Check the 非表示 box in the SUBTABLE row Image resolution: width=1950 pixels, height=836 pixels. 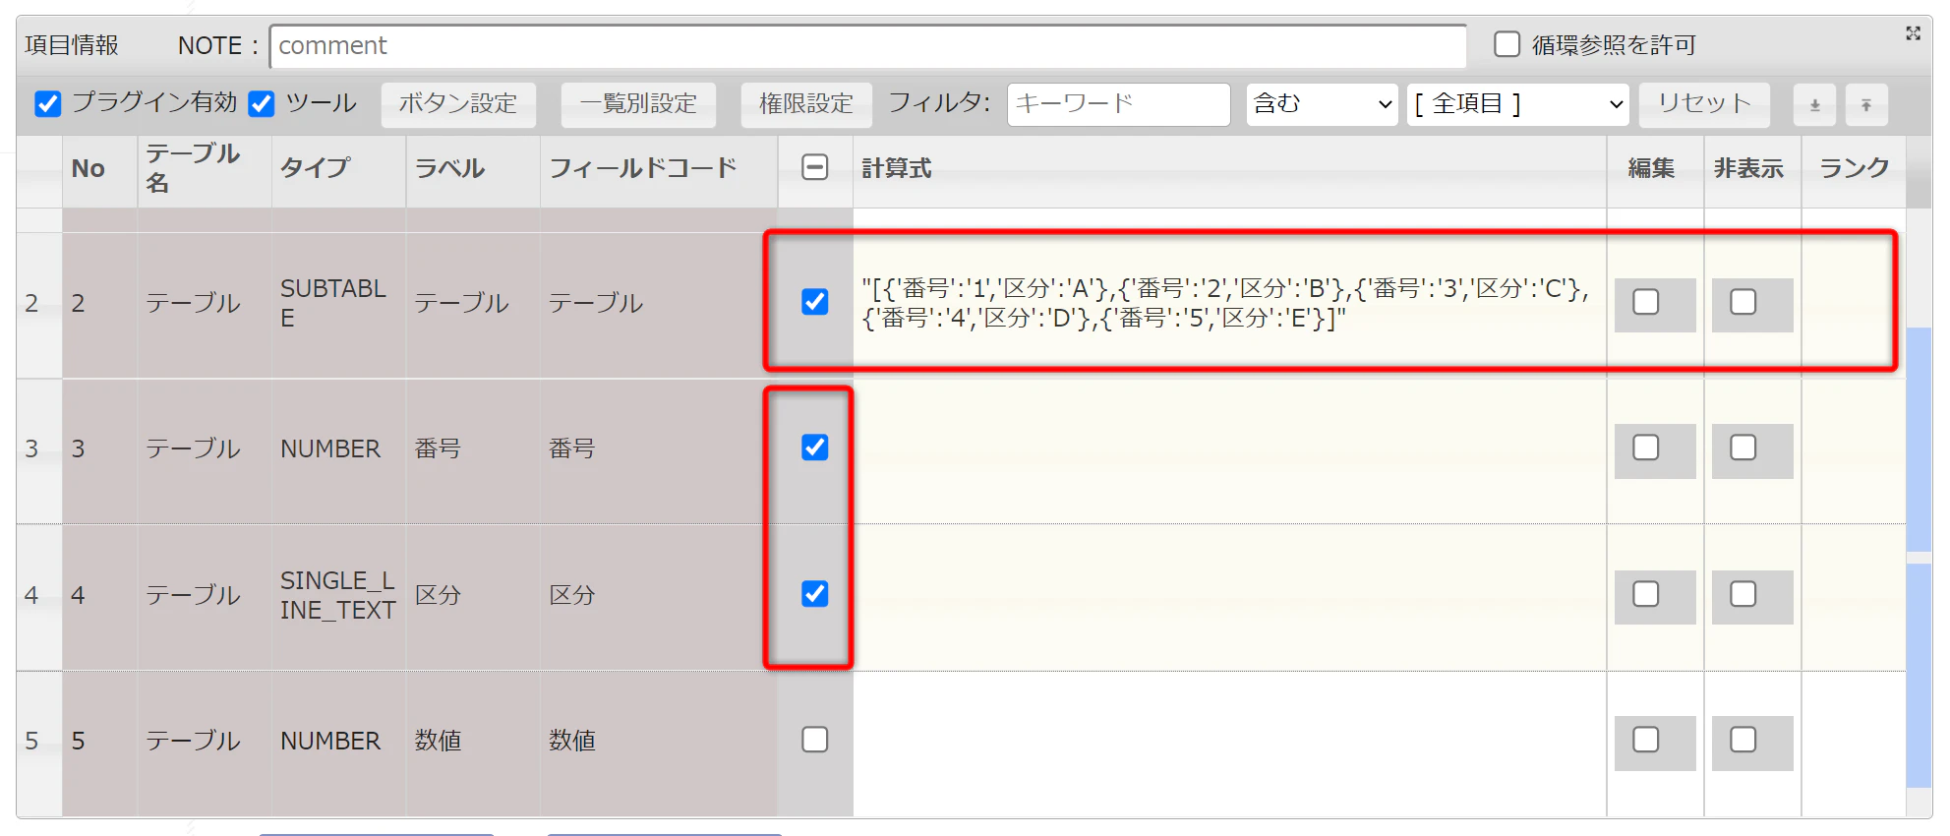pos(1743,302)
